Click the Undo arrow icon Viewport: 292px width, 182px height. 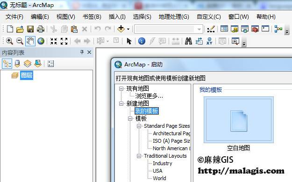pyautogui.click(x=97, y=29)
